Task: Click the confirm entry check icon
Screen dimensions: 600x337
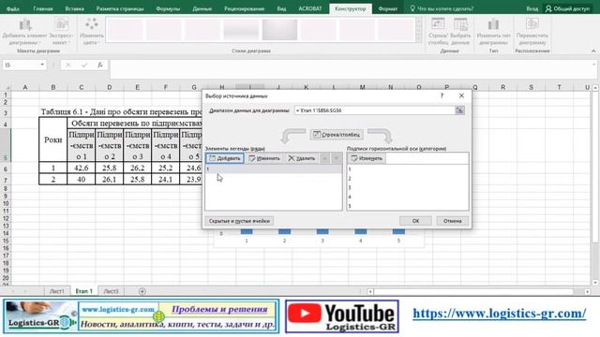Action: (x=84, y=65)
